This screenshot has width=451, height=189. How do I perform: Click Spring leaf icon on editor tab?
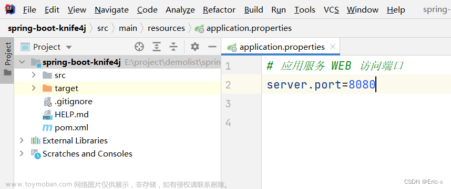pyautogui.click(x=232, y=47)
